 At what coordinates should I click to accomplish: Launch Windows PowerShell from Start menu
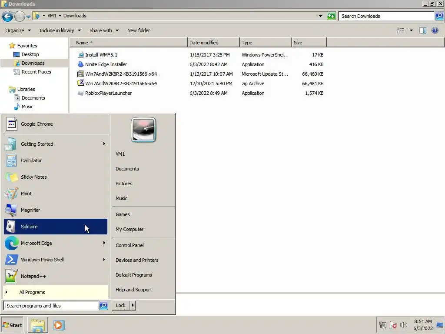(56, 260)
